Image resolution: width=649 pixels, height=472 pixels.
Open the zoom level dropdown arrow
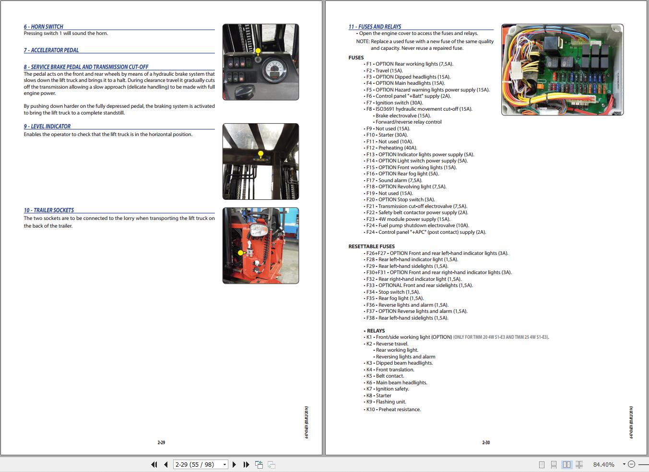624,464
